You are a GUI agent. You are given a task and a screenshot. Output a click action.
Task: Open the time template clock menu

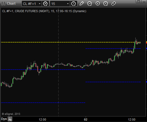[73, 4]
